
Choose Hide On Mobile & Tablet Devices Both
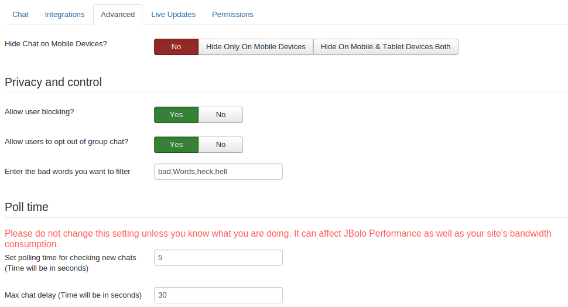click(385, 47)
